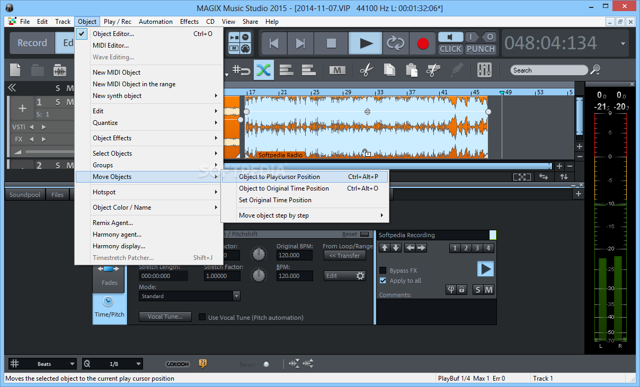This screenshot has height=387, width=640.
Task: Toggle loop playback cycle button
Action: point(395,43)
